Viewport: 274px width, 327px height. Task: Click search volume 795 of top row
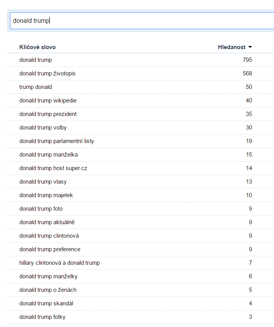pos(247,60)
